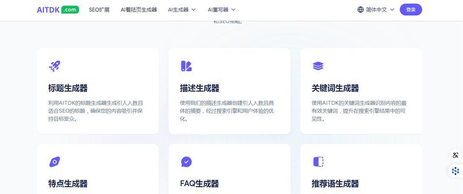Viewport: 463px width, 194px height.
Task: Expand the AI生成器 dropdown chevron
Action: [194, 10]
